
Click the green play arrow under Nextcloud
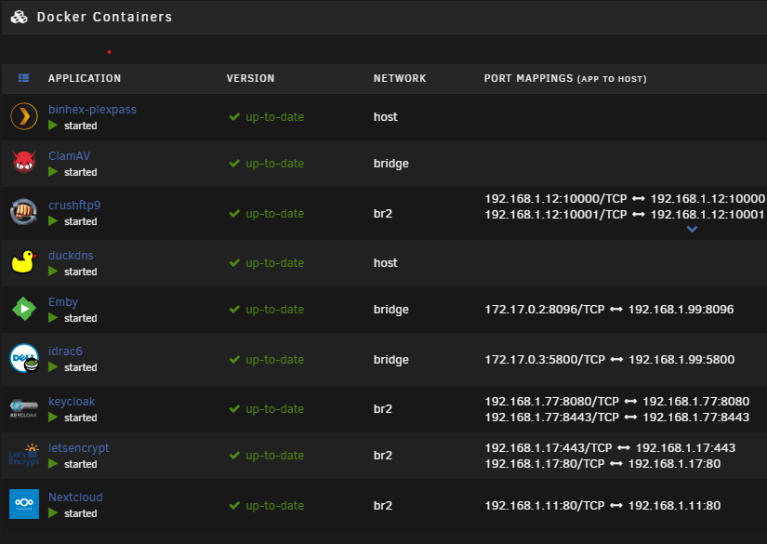click(53, 513)
